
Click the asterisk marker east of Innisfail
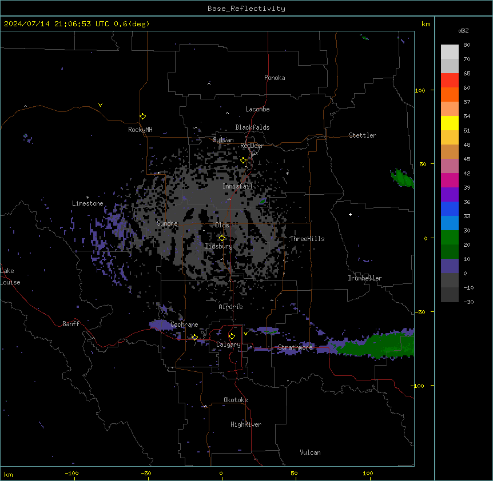(287, 173)
